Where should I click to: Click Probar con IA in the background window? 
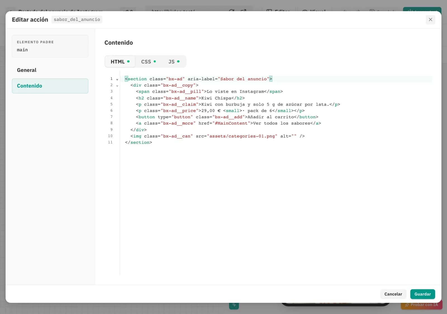coord(421,305)
